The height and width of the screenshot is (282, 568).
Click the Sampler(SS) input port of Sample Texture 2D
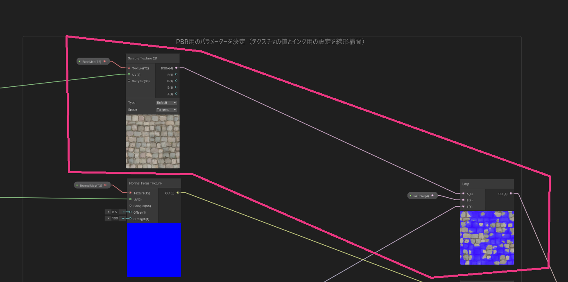tap(129, 81)
